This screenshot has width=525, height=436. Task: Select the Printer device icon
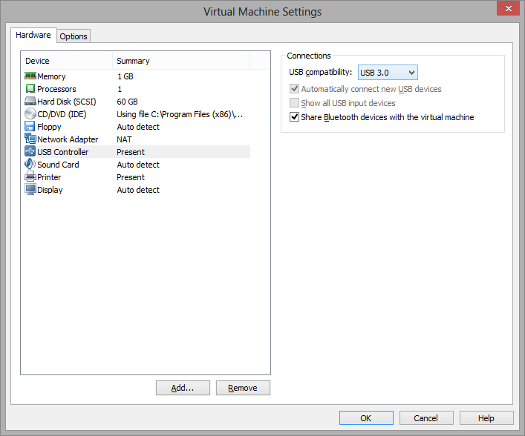pos(30,177)
